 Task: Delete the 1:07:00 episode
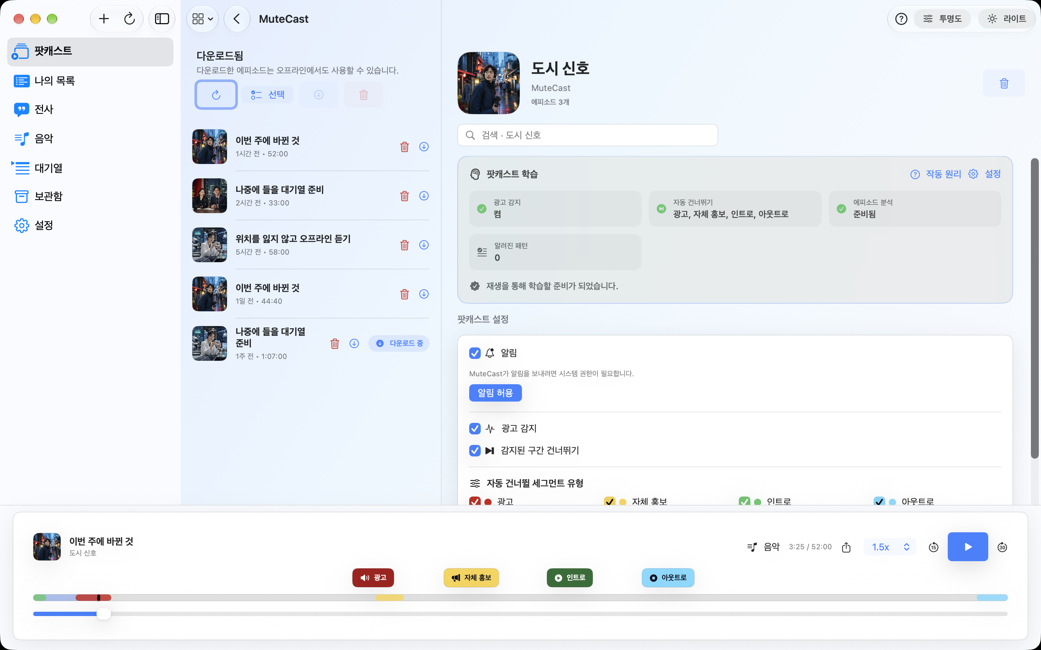pos(335,343)
